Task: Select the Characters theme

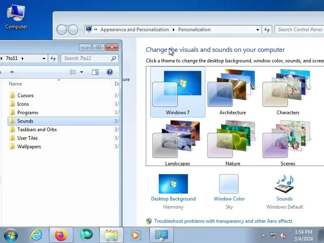Action: [x=288, y=92]
